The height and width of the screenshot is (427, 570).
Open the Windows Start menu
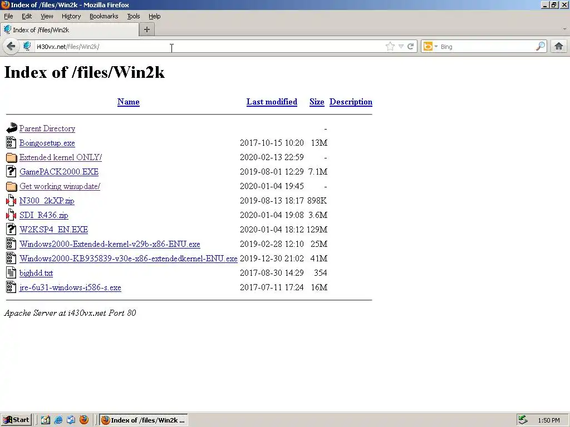click(x=16, y=420)
